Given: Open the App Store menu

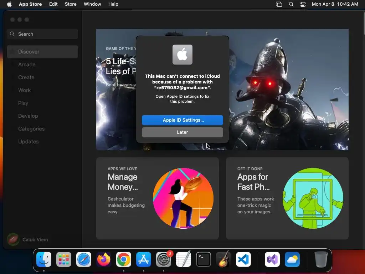Looking at the screenshot, I should point(30,4).
